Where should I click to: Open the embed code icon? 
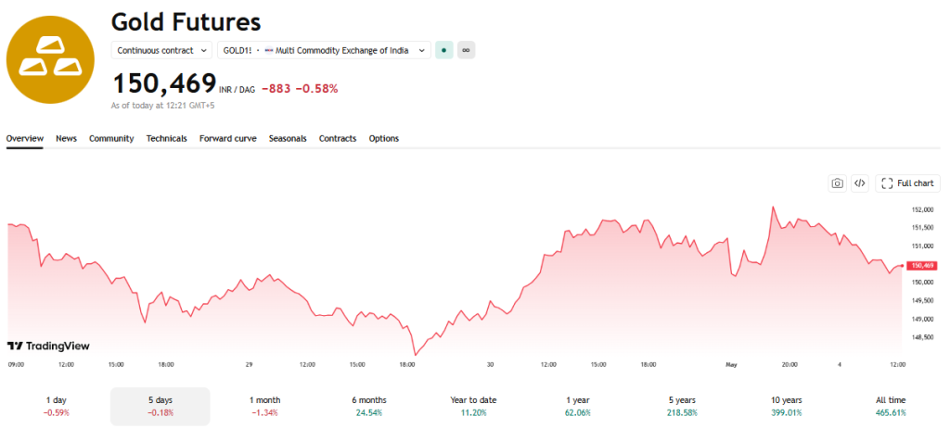860,183
